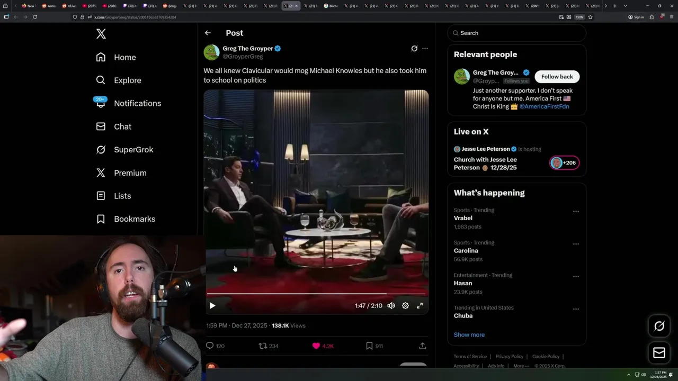Open the Vrabel trending topic
678x381 pixels.
(463, 218)
